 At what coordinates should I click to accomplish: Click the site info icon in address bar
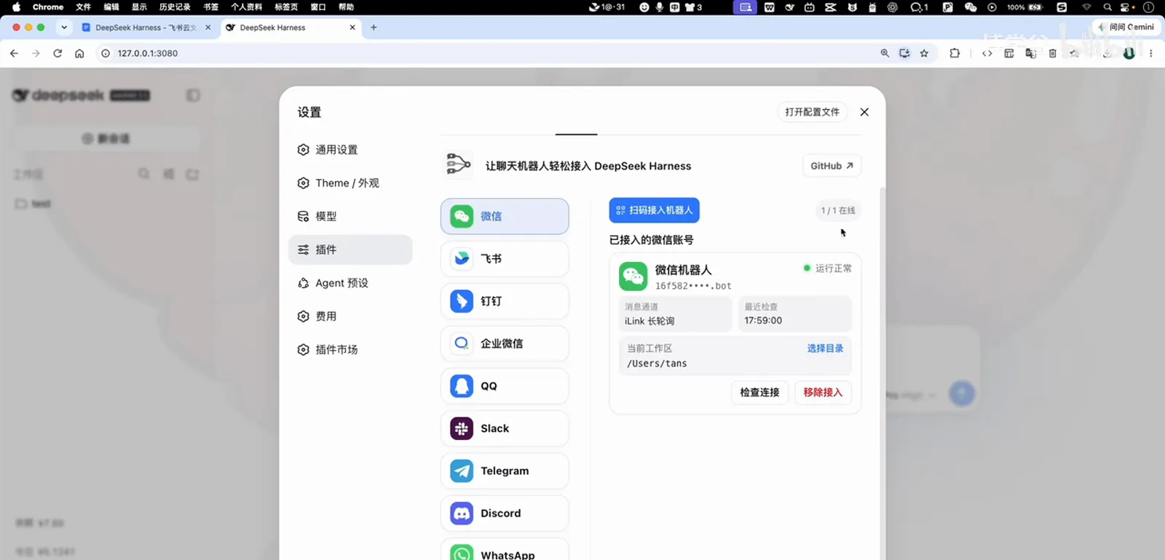click(106, 53)
